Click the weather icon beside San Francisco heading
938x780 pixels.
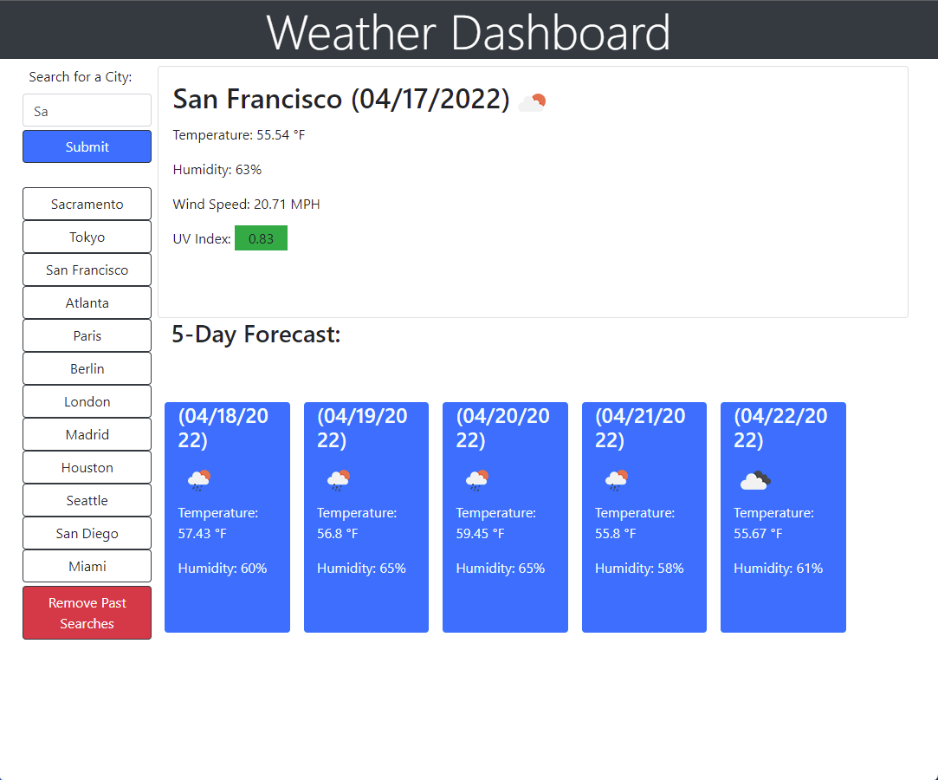click(x=532, y=103)
